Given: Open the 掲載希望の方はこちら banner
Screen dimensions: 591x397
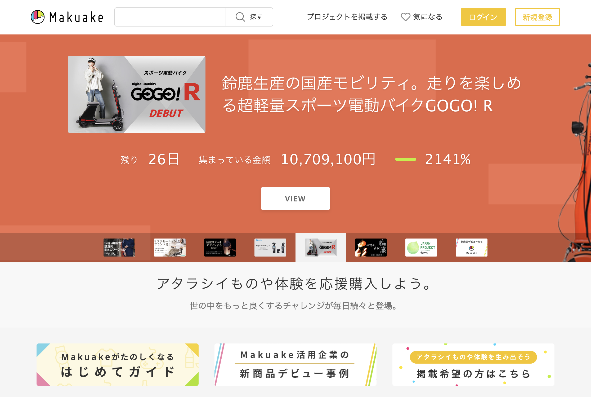Looking at the screenshot, I should pyautogui.click(x=473, y=365).
